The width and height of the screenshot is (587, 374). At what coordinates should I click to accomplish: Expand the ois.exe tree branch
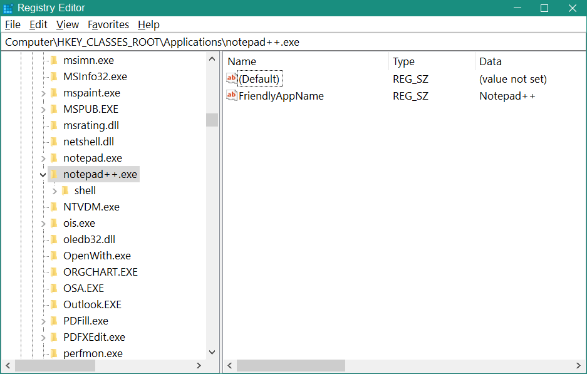(43, 223)
